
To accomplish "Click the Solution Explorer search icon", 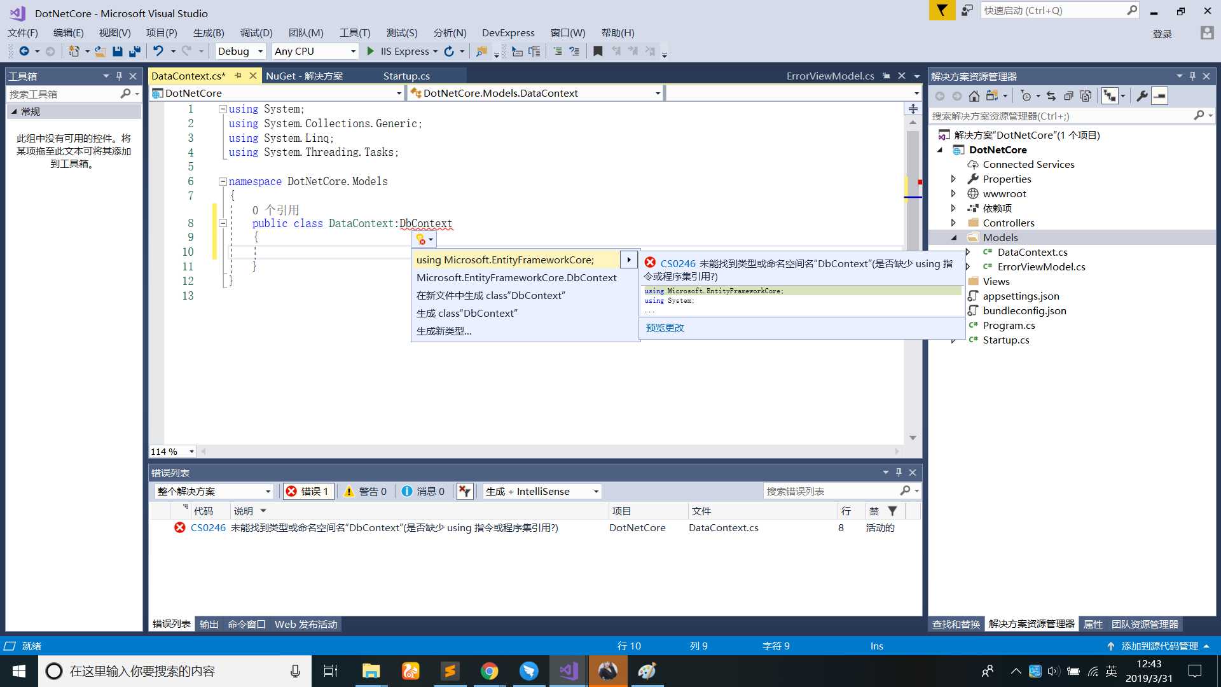I will pos(1199,116).
